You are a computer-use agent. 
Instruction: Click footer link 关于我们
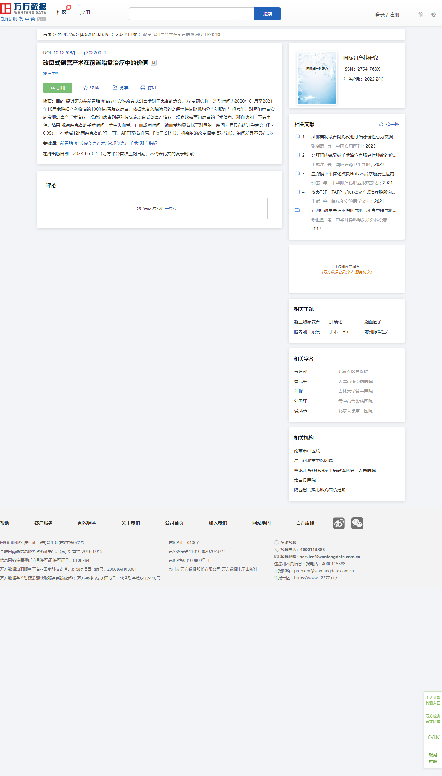tap(131, 523)
